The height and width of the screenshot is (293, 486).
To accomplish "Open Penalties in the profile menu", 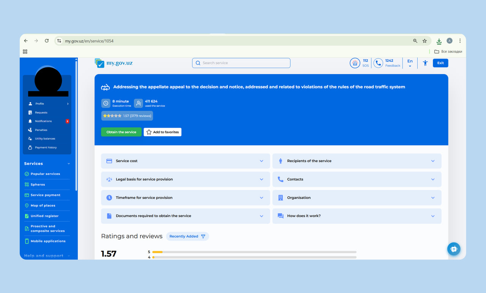I will tap(41, 130).
